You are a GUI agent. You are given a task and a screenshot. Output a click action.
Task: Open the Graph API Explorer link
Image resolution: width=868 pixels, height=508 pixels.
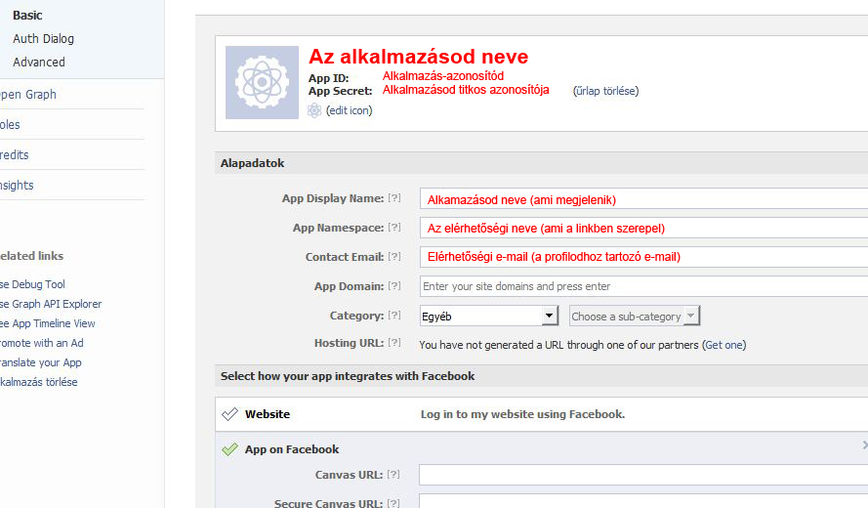click(x=51, y=304)
